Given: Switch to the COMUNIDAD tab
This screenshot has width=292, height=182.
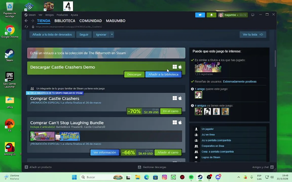Looking at the screenshot, I should 90,21.
